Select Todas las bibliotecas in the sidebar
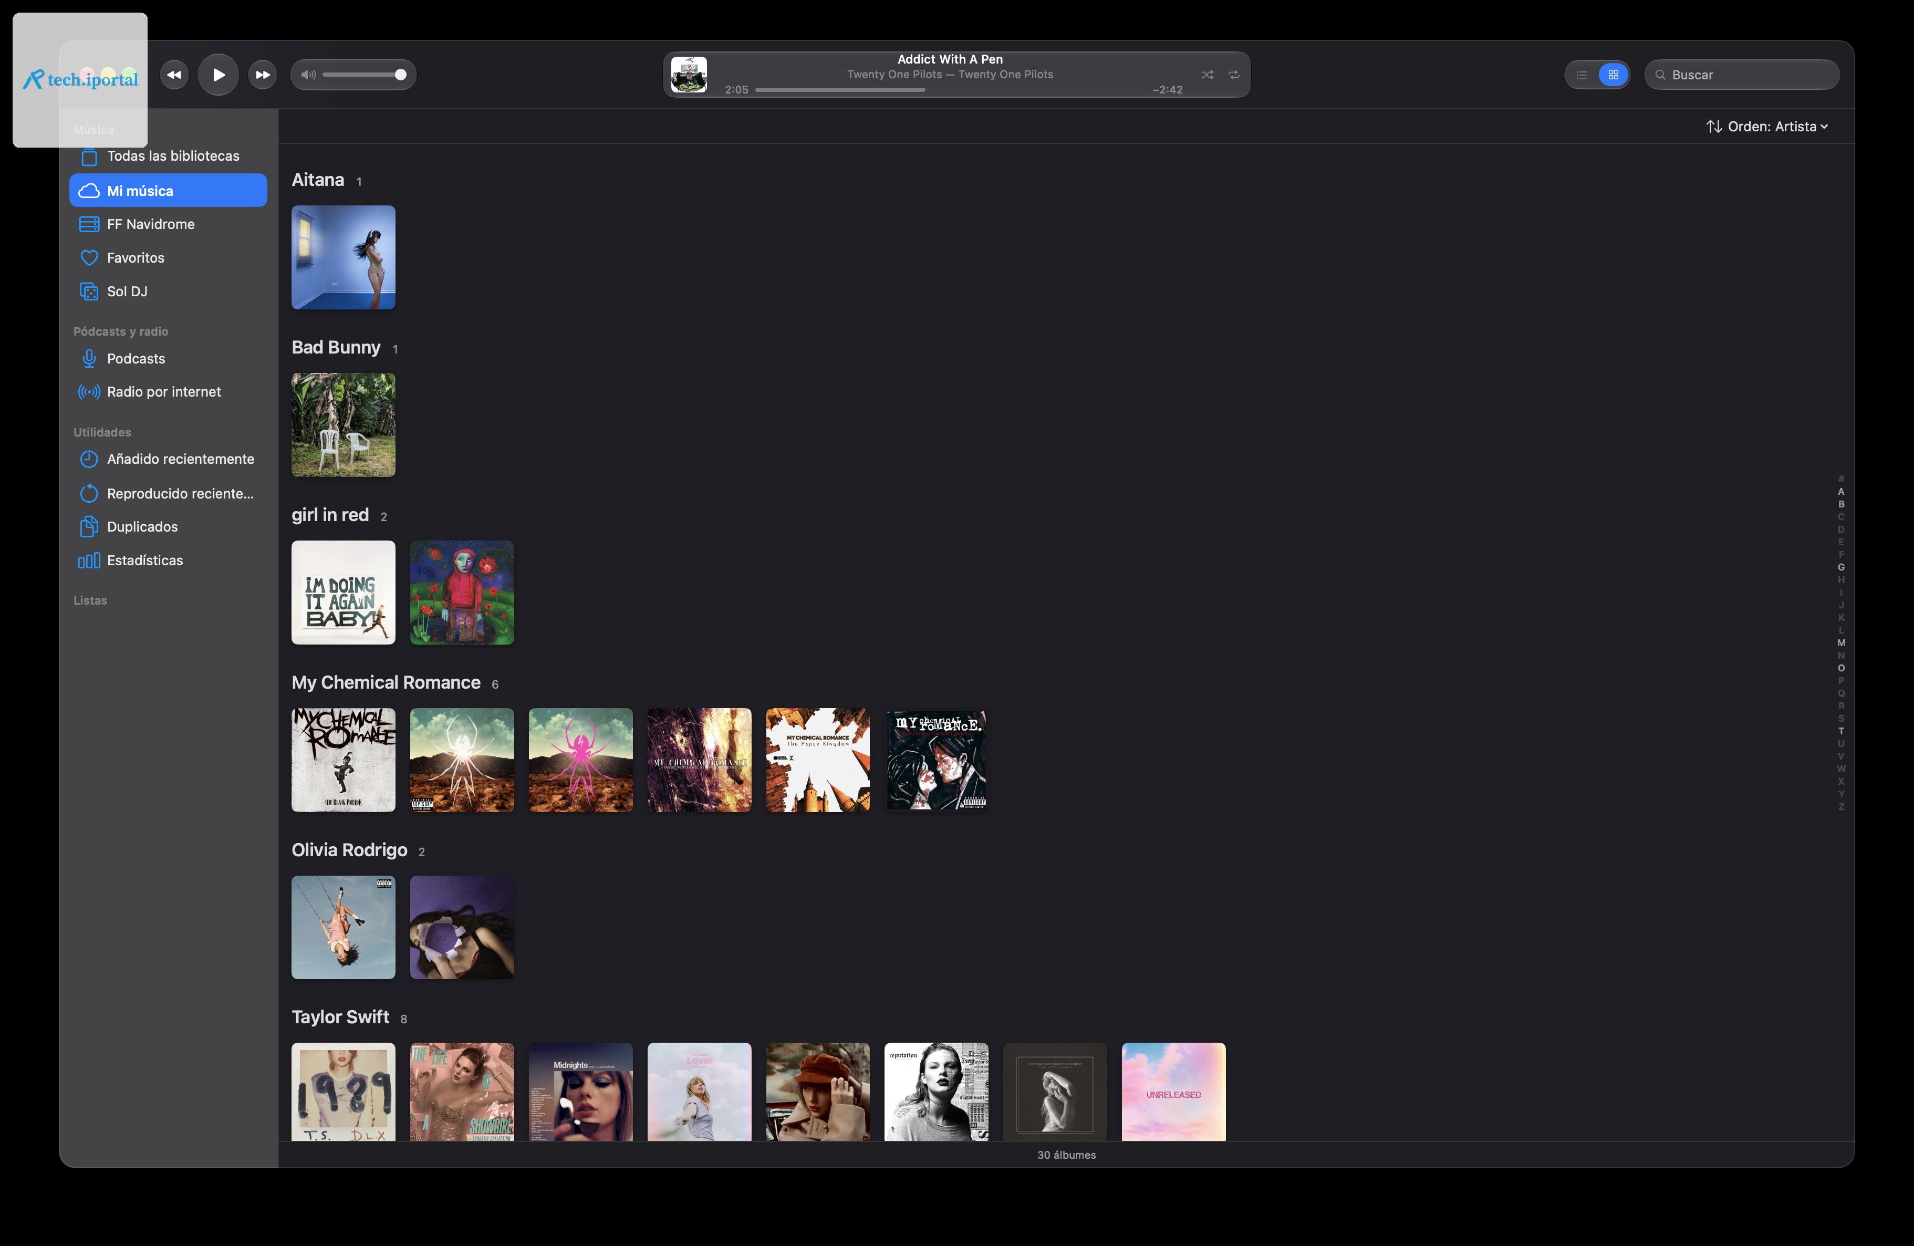The width and height of the screenshot is (1914, 1246). point(168,156)
